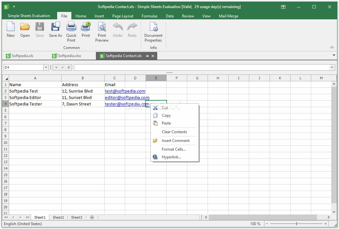The image size is (339, 229).
Task: Zoom out with the minus button
Action: tap(267, 224)
